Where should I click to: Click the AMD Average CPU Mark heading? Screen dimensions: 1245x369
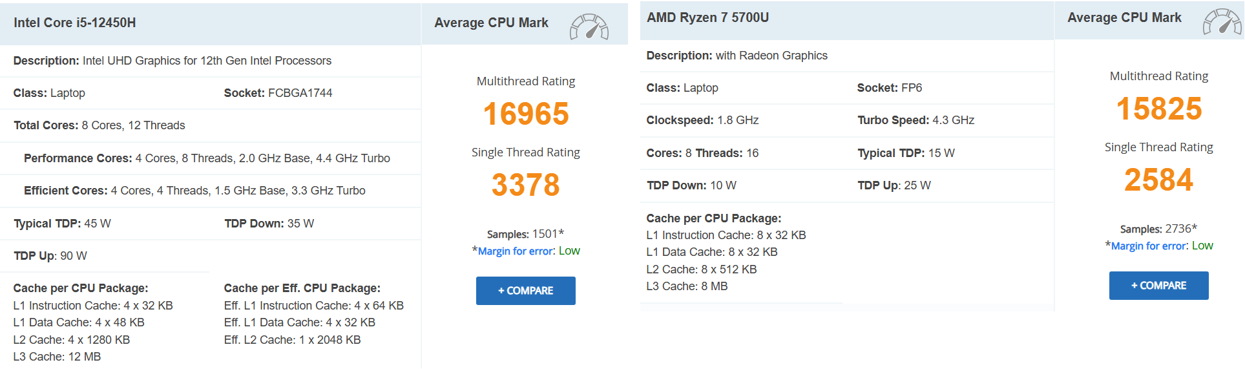pyautogui.click(x=1124, y=17)
